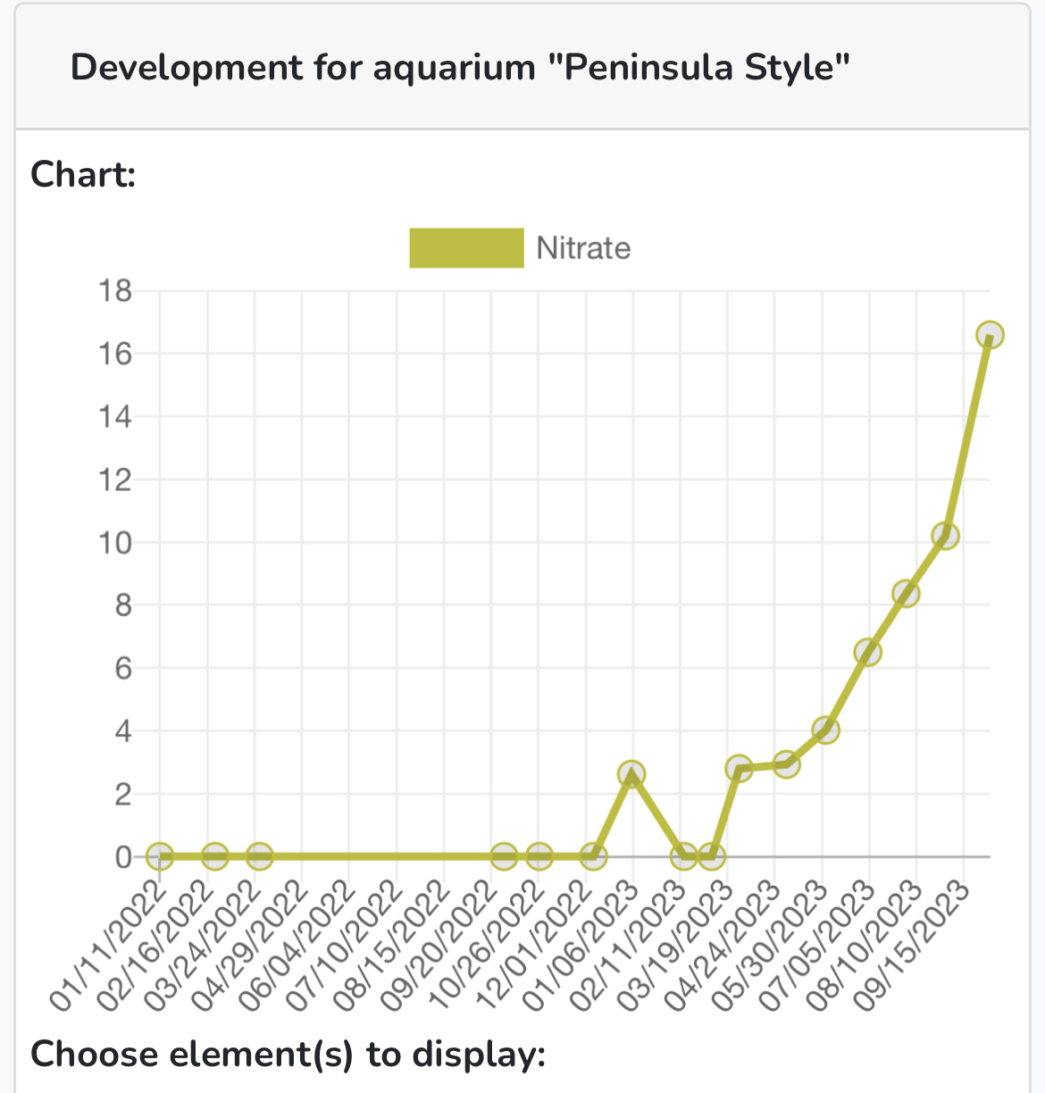Viewport: 1045px width, 1093px height.
Task: Select the zero point just before 10/26/2022
Action: pyautogui.click(x=504, y=857)
